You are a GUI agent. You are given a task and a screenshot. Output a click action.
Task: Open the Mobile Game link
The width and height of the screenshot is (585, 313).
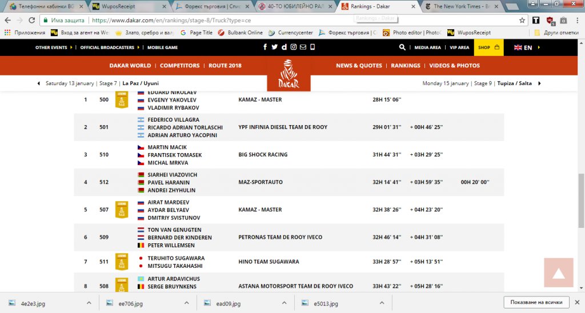(162, 47)
